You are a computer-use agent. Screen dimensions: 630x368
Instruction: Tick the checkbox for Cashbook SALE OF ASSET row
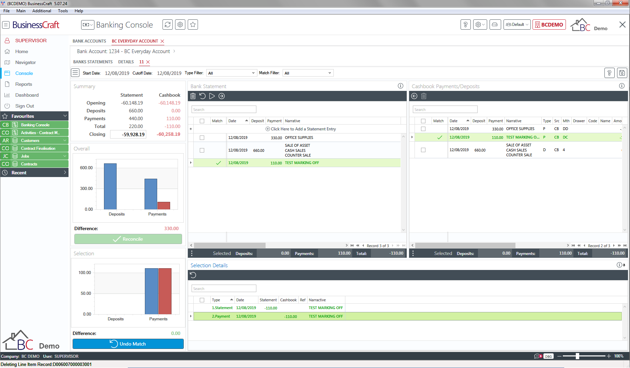click(x=423, y=150)
